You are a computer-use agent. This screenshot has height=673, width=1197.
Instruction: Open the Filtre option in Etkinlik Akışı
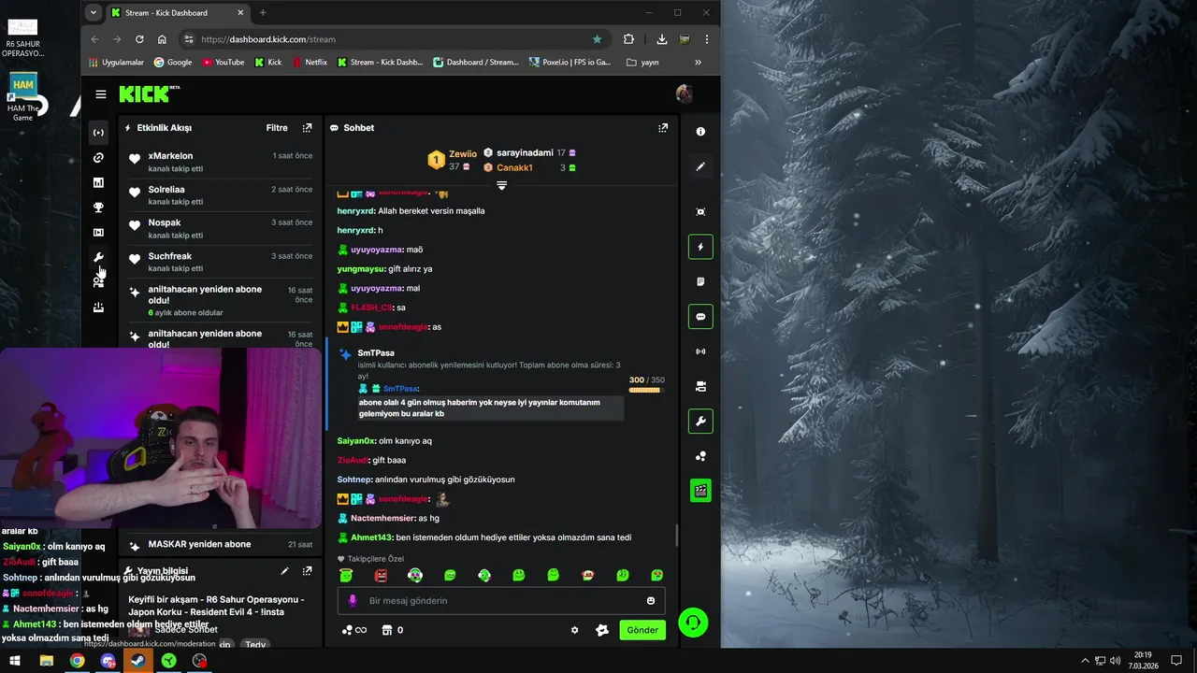point(277,127)
